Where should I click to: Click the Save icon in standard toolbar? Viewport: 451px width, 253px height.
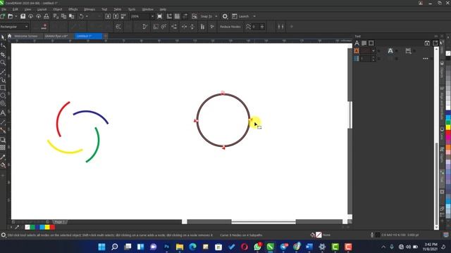click(x=23, y=16)
